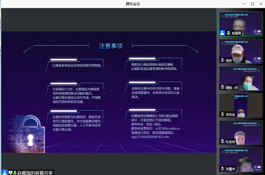Click the green microphone icon in the bottom-left share label
The width and height of the screenshot is (265, 175).
(15, 172)
